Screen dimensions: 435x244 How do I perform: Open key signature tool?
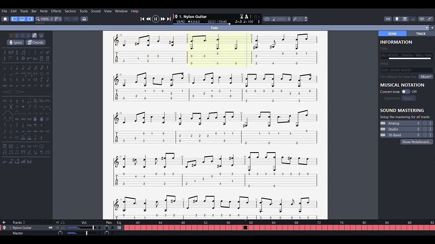(11, 52)
